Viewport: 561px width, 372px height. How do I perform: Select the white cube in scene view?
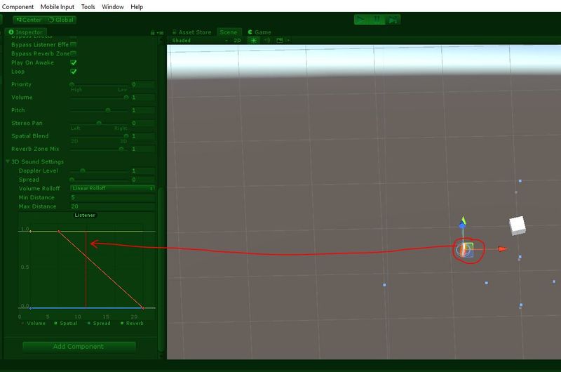518,225
